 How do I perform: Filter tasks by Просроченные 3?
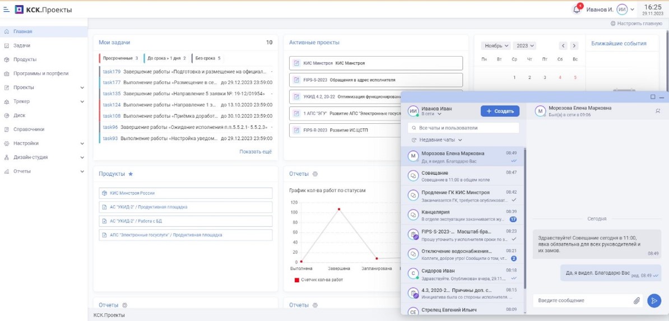120,58
